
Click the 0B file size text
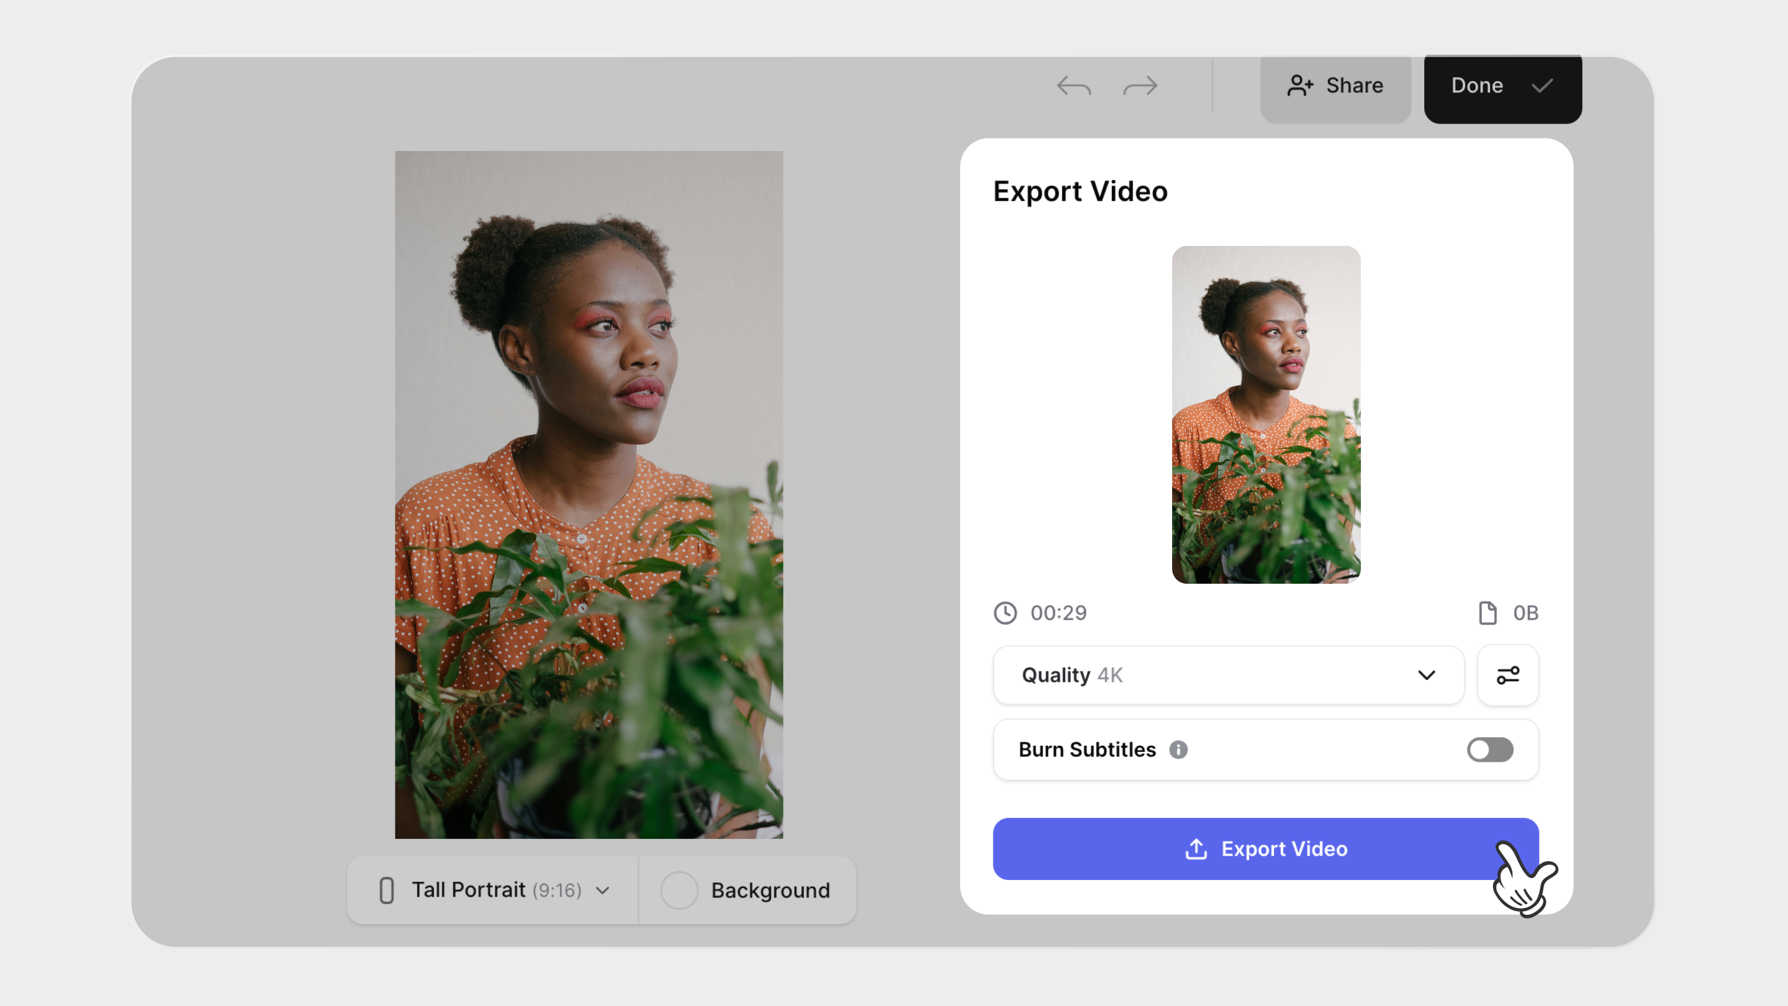(1525, 613)
